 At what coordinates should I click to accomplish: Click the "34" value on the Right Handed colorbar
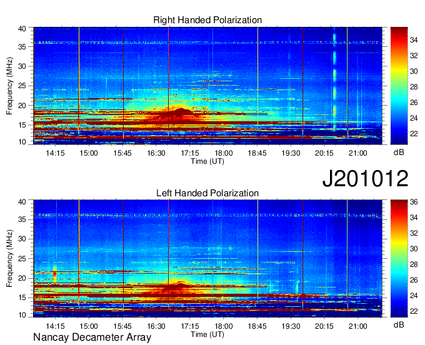tap(414, 40)
